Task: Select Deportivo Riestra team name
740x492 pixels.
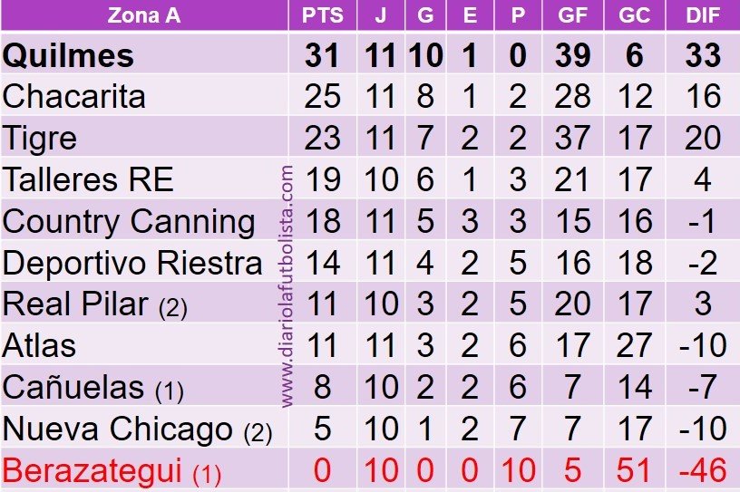Action: (x=132, y=263)
